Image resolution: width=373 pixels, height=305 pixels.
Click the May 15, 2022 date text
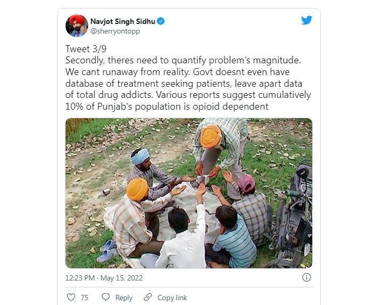coord(121,278)
